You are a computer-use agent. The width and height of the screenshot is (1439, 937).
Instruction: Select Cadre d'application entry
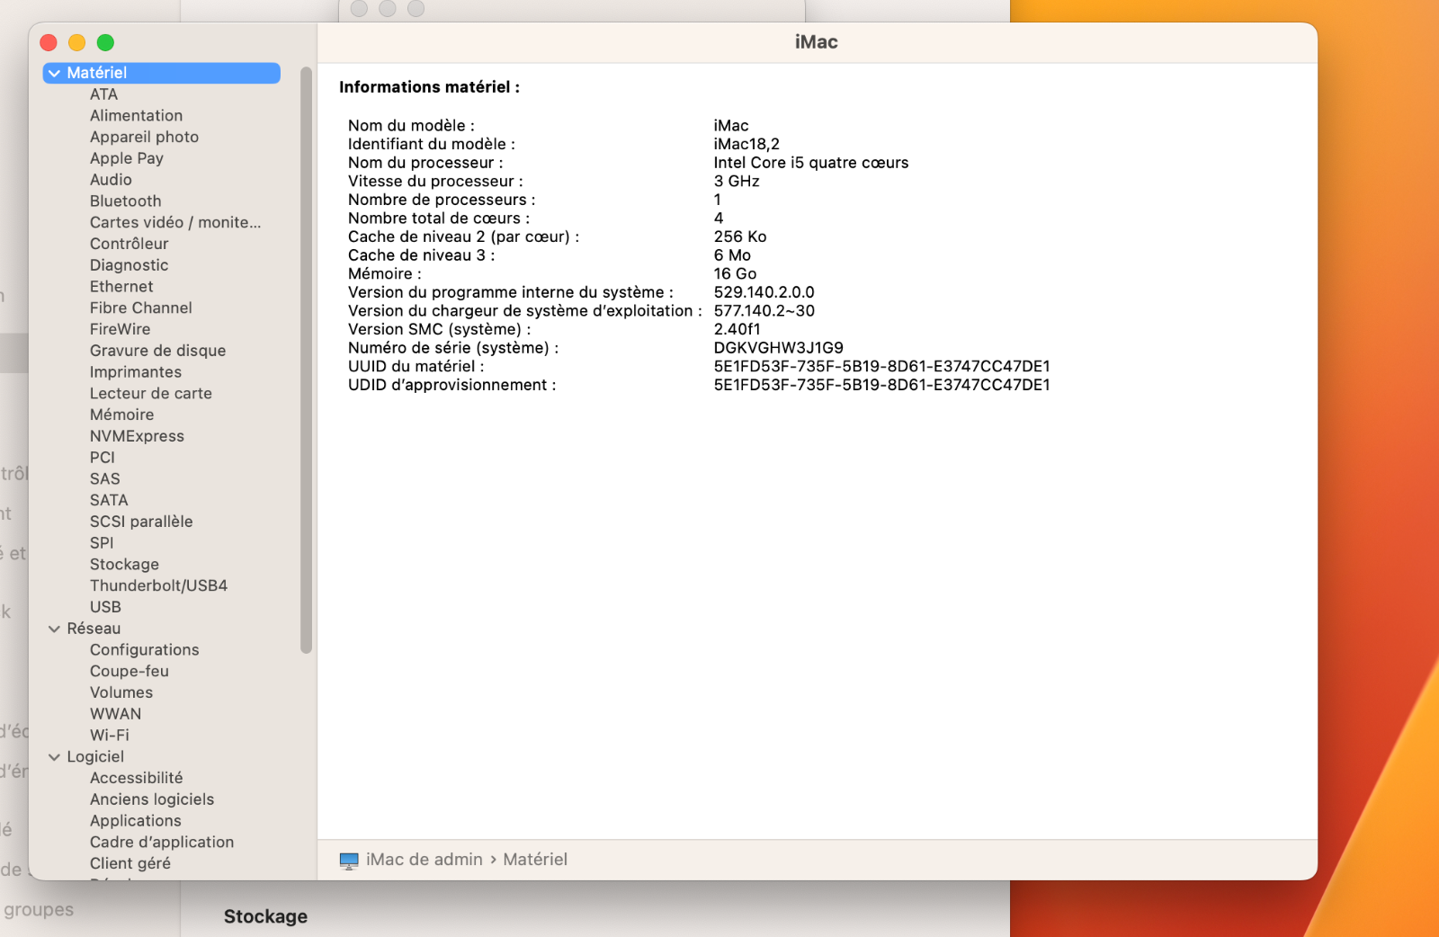(162, 843)
